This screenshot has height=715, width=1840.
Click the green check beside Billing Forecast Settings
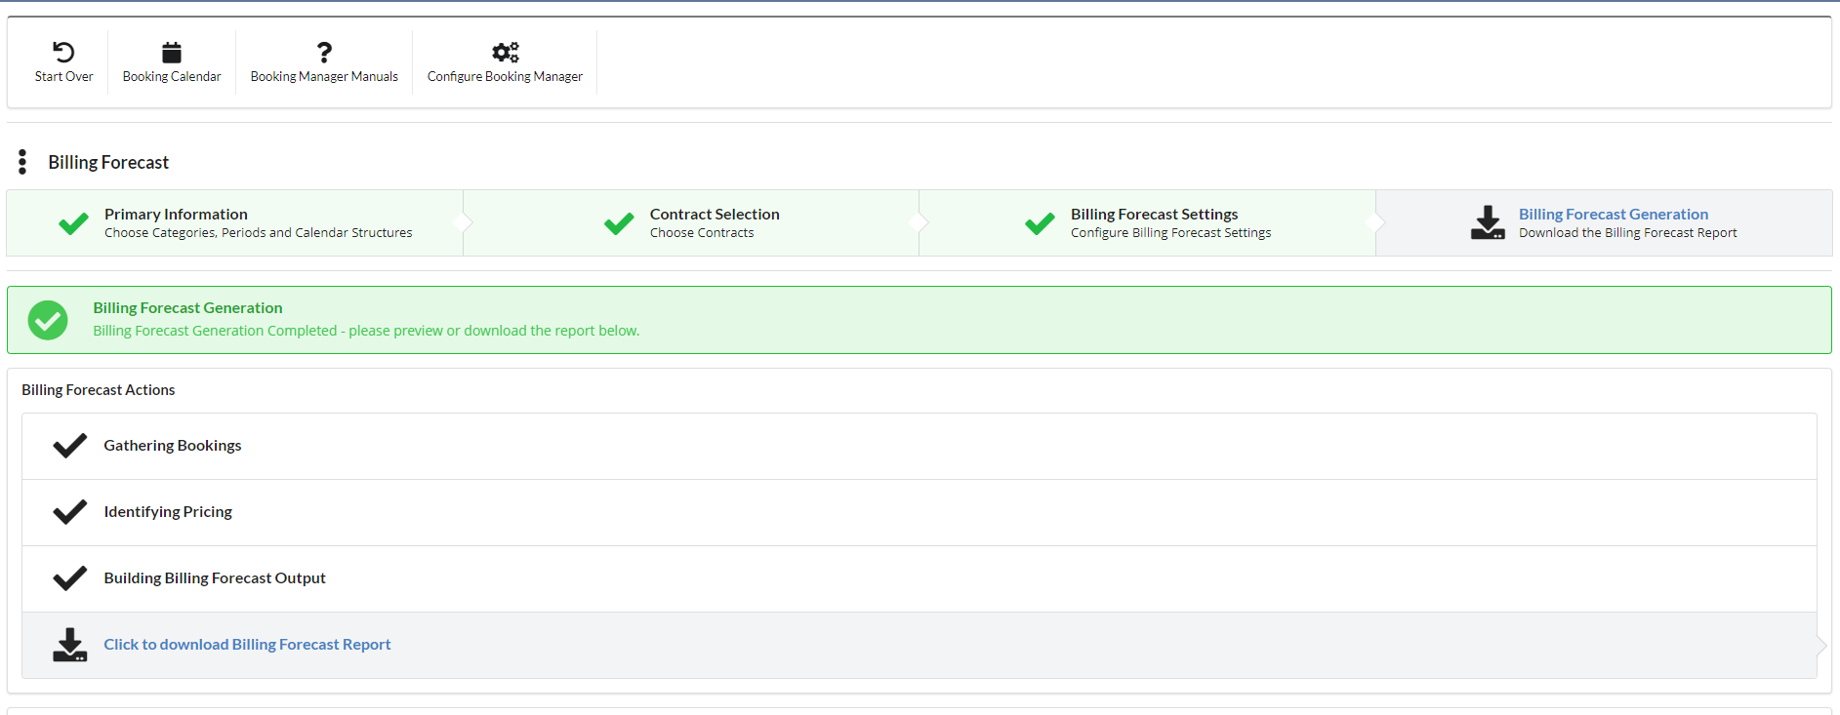[1040, 223]
